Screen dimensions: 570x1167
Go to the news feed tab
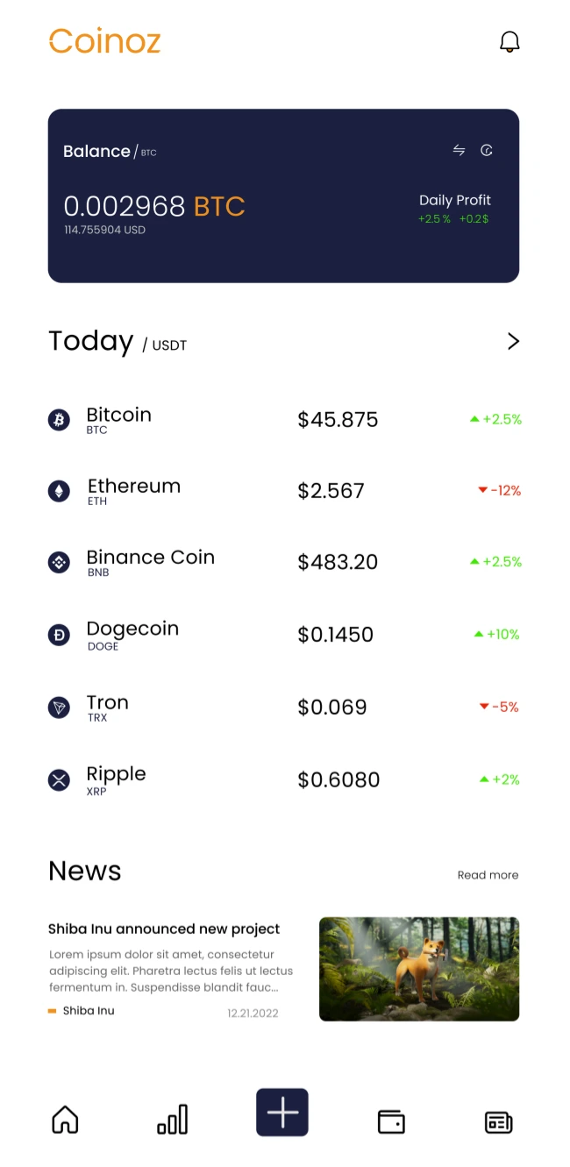pyautogui.click(x=498, y=1122)
